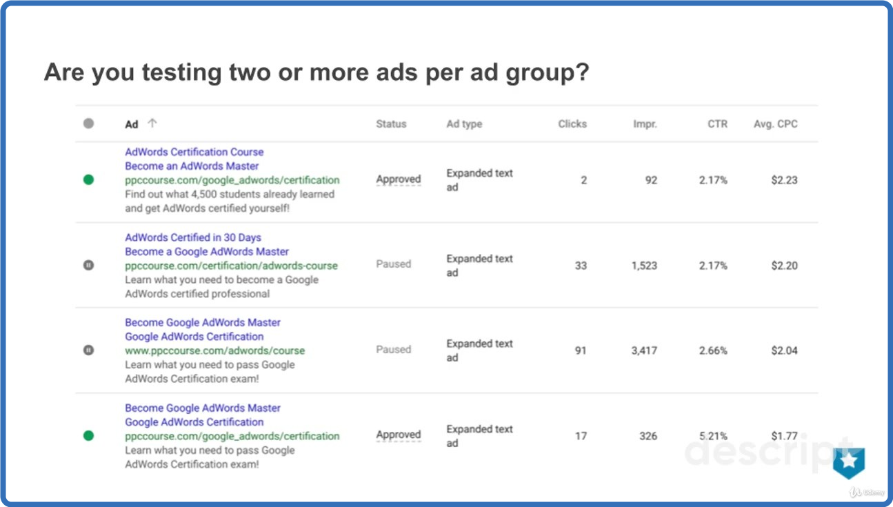893x507 pixels.
Task: Select the 2.17% CTR in the 1,523 impressions row
Action: (714, 266)
